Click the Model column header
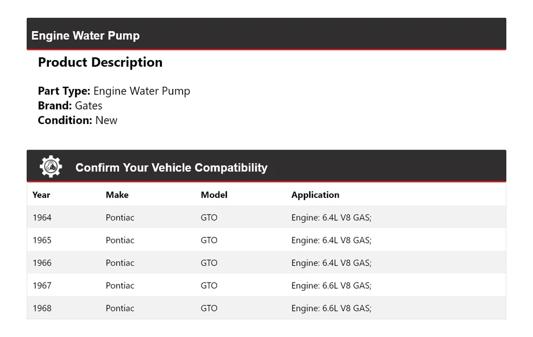533x337 pixels. coord(214,195)
